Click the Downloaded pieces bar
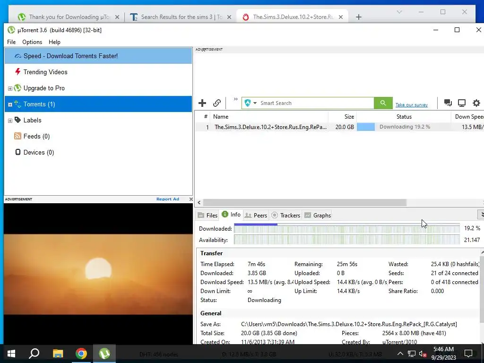The width and height of the screenshot is (484, 363). tap(346, 228)
